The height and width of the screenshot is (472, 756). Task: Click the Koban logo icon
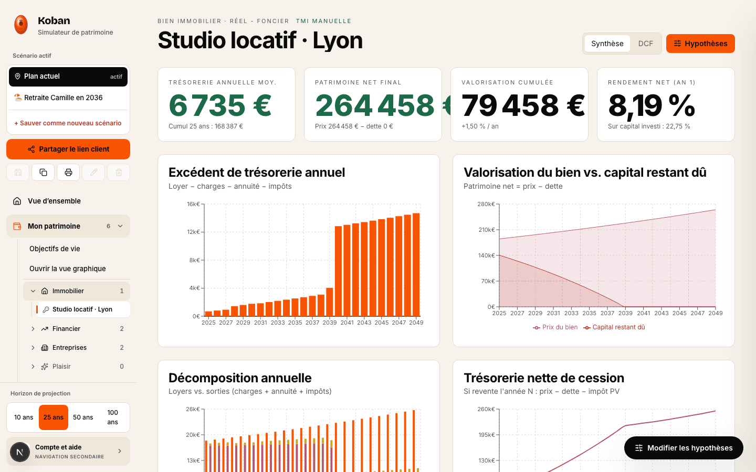click(21, 25)
